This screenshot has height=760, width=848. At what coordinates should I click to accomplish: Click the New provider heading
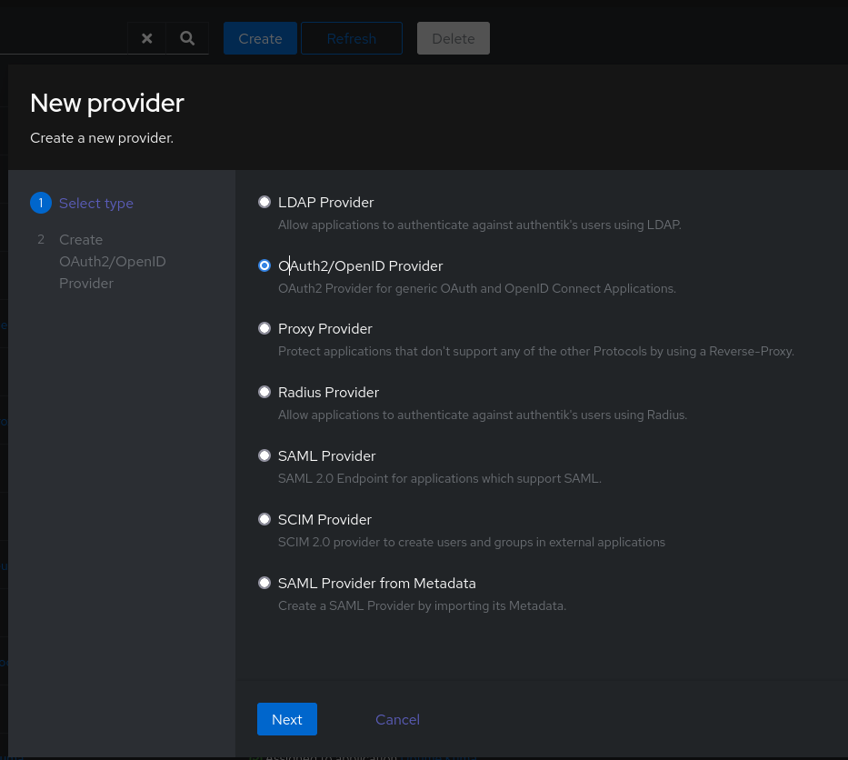tap(107, 103)
